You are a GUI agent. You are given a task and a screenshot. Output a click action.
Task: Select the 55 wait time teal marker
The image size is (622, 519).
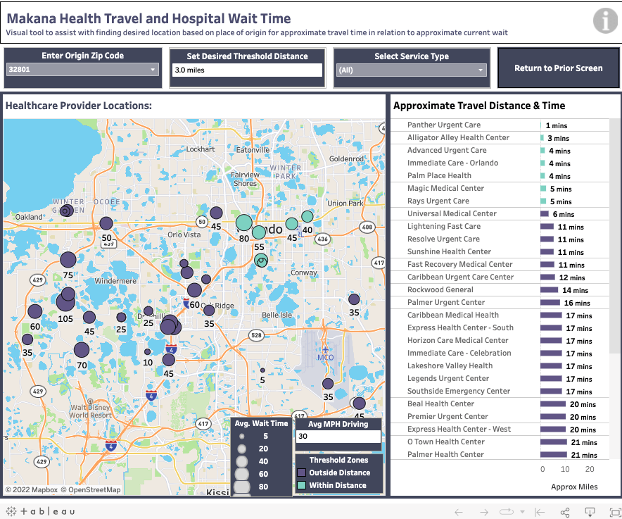[x=259, y=232]
